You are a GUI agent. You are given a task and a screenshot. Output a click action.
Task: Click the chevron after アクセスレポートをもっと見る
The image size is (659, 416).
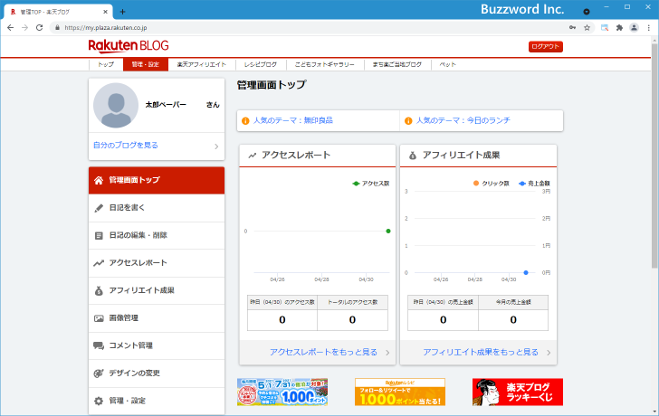[x=387, y=353]
